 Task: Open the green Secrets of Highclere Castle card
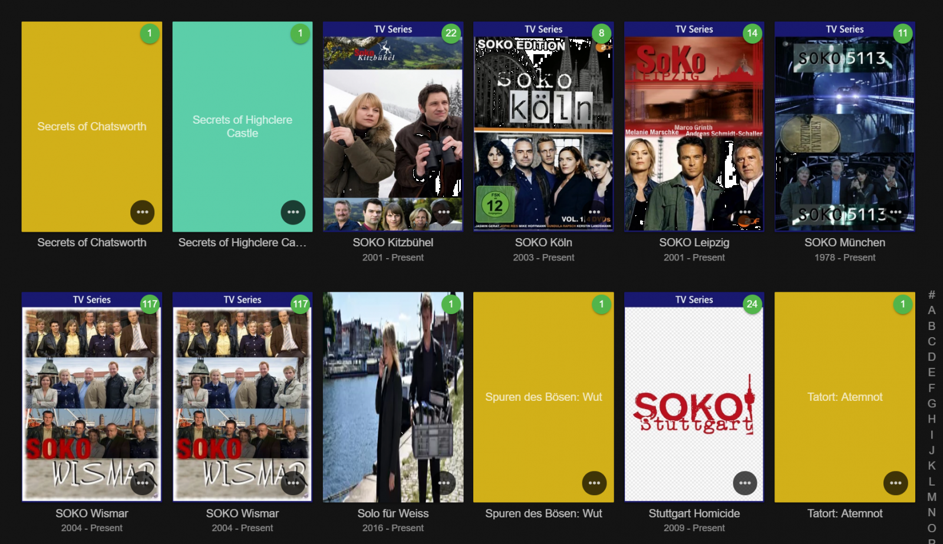pyautogui.click(x=242, y=127)
